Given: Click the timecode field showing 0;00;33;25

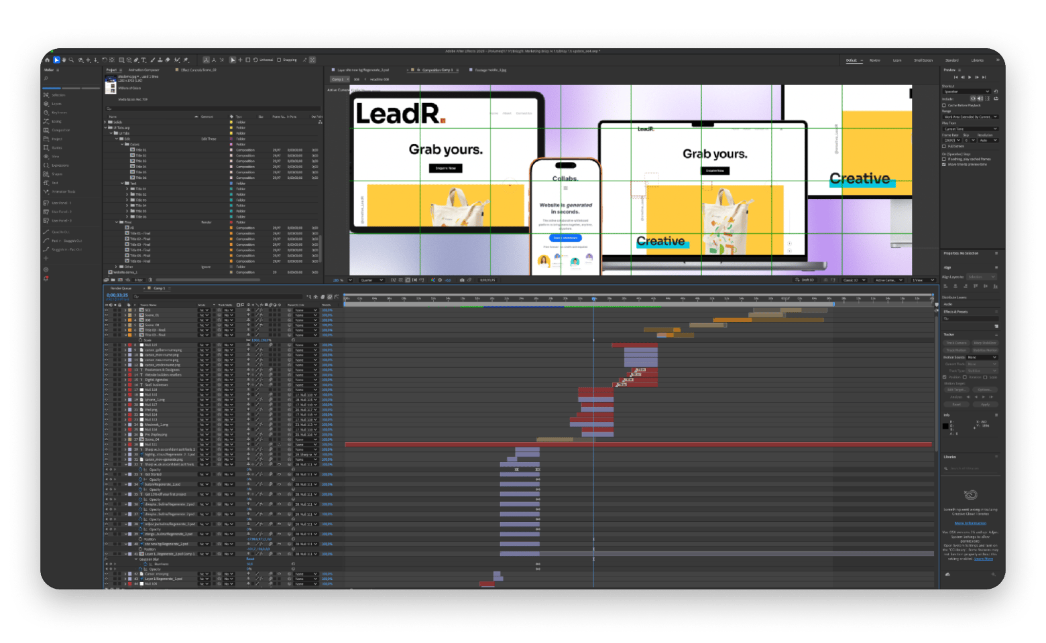Looking at the screenshot, I should pos(117,295).
